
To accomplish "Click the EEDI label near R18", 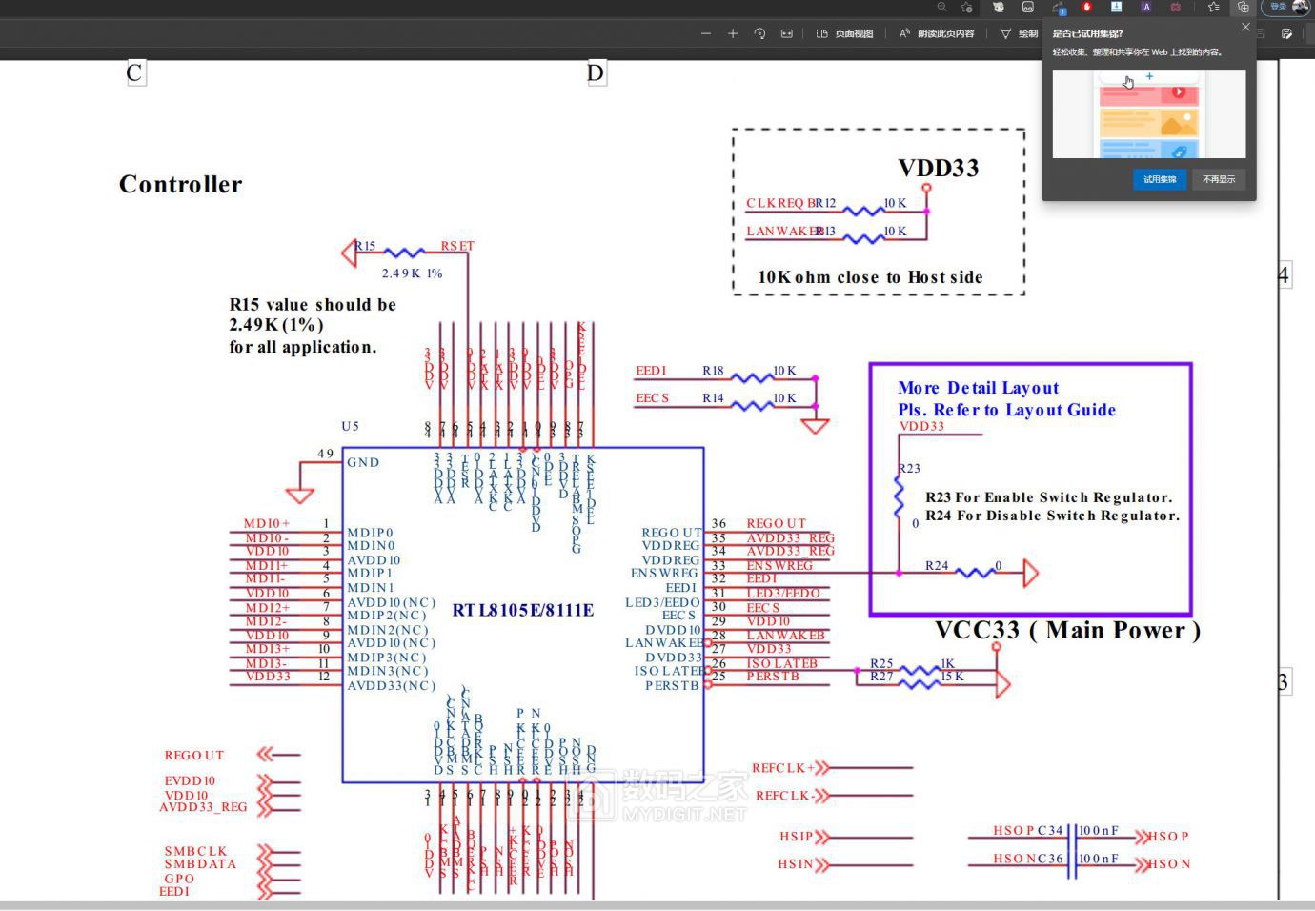I will (651, 371).
